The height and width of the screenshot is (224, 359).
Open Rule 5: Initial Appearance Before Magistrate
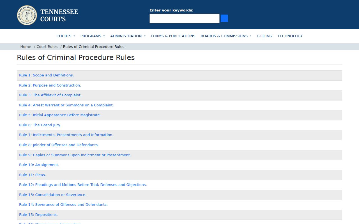60,115
